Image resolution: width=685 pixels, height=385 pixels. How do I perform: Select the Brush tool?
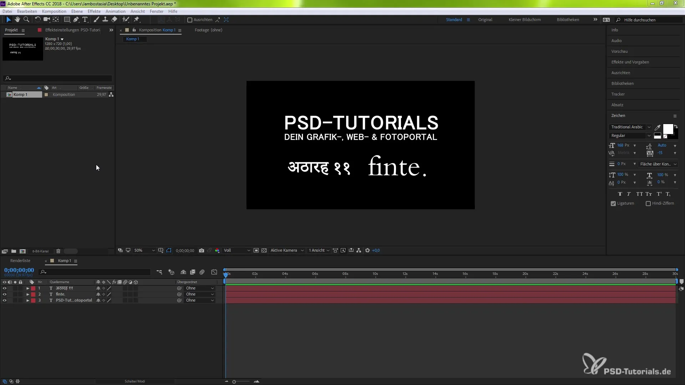[x=96, y=20]
